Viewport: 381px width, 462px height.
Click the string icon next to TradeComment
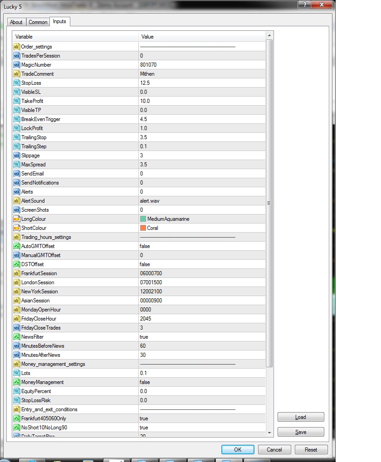click(16, 74)
